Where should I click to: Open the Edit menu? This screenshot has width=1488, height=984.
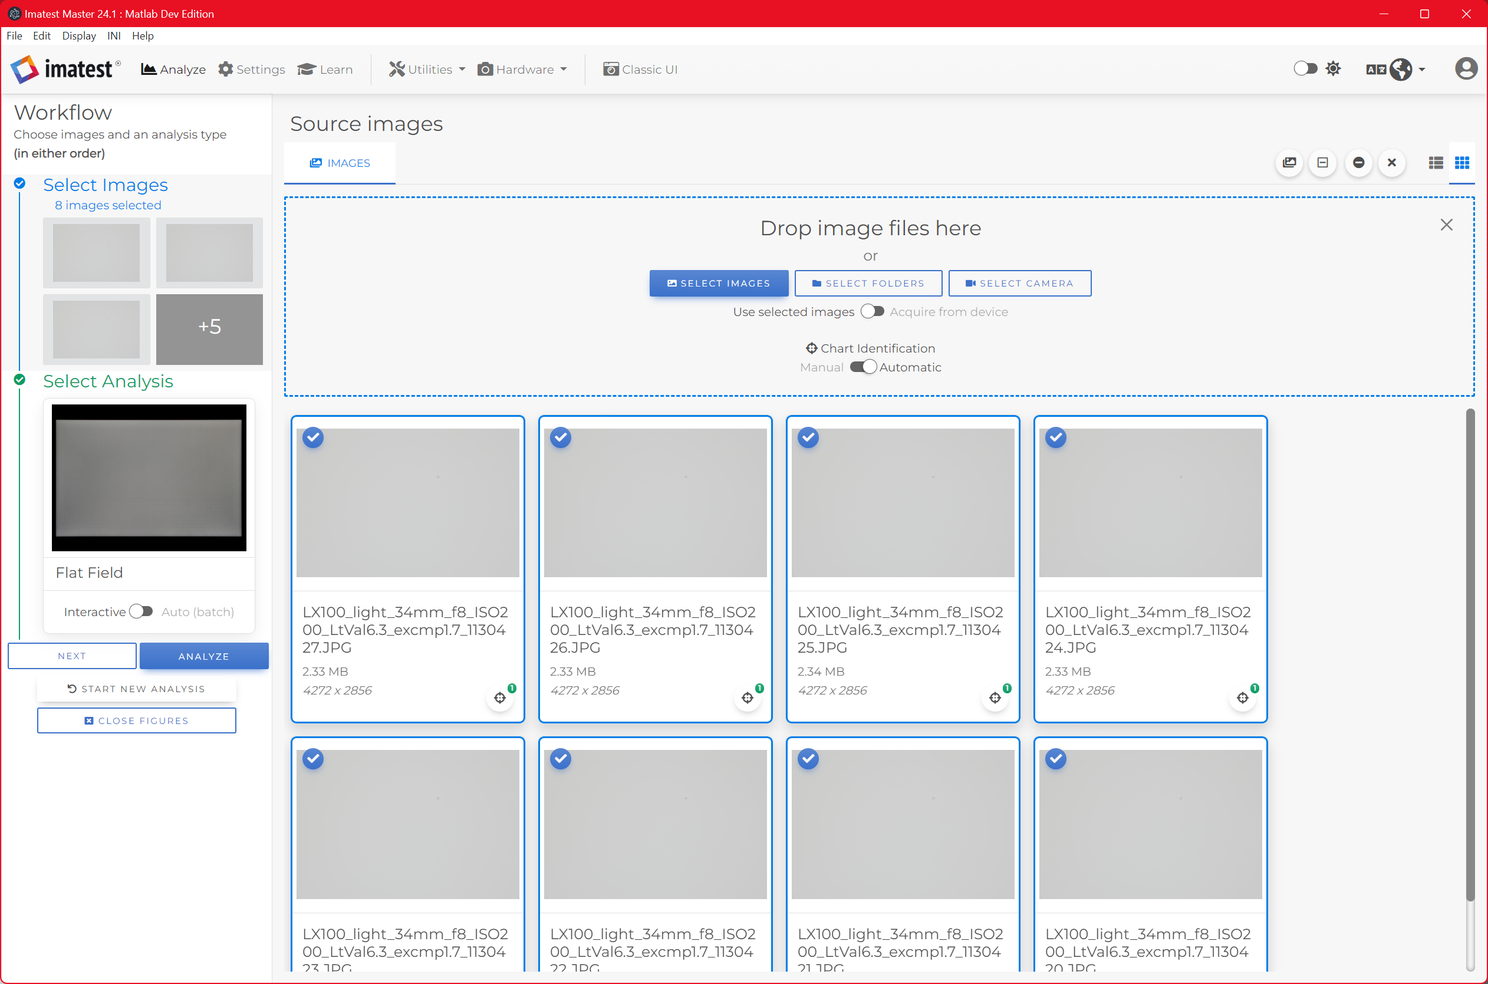point(42,36)
